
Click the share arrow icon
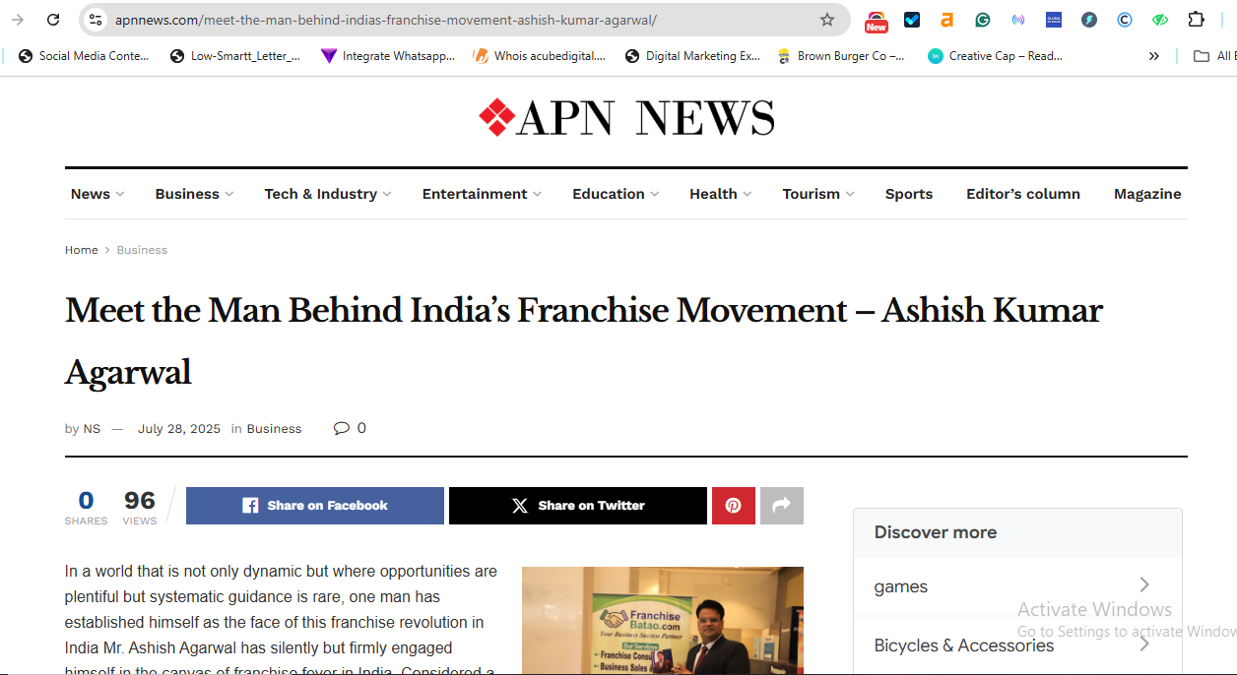click(x=781, y=505)
